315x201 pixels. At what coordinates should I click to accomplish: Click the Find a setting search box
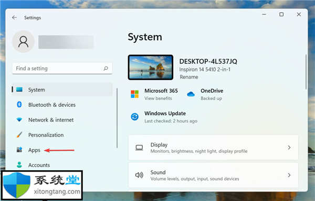tap(62, 68)
